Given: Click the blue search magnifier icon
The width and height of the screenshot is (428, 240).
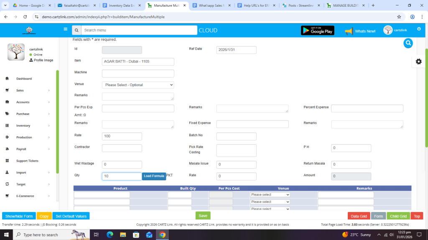Looking at the screenshot, I should (x=408, y=43).
